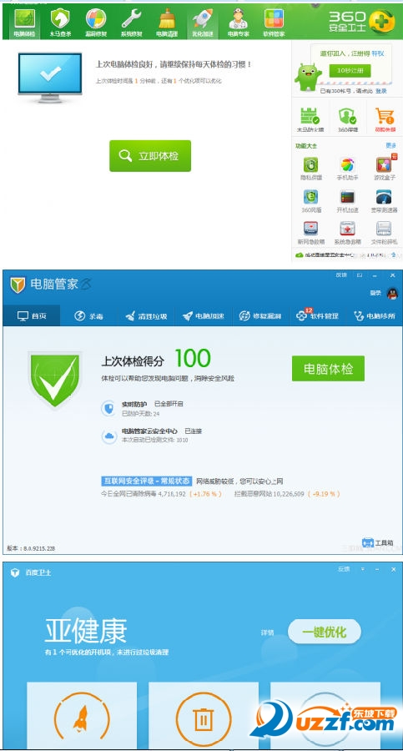Click the trash bin cleanup card
Viewport: 403px width, 751px height.
click(x=204, y=716)
